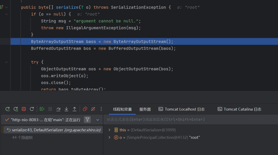The width and height of the screenshot is (278, 155).
Task: Open the View Breakpoints red circles icon
Action: pyautogui.click(x=85, y=109)
